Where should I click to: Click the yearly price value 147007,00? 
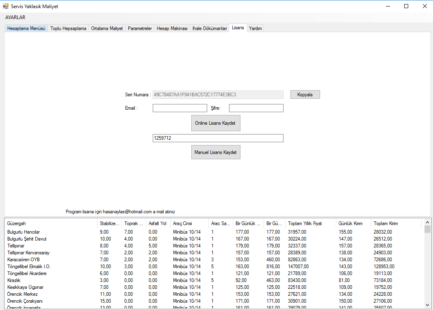[x=298, y=267]
